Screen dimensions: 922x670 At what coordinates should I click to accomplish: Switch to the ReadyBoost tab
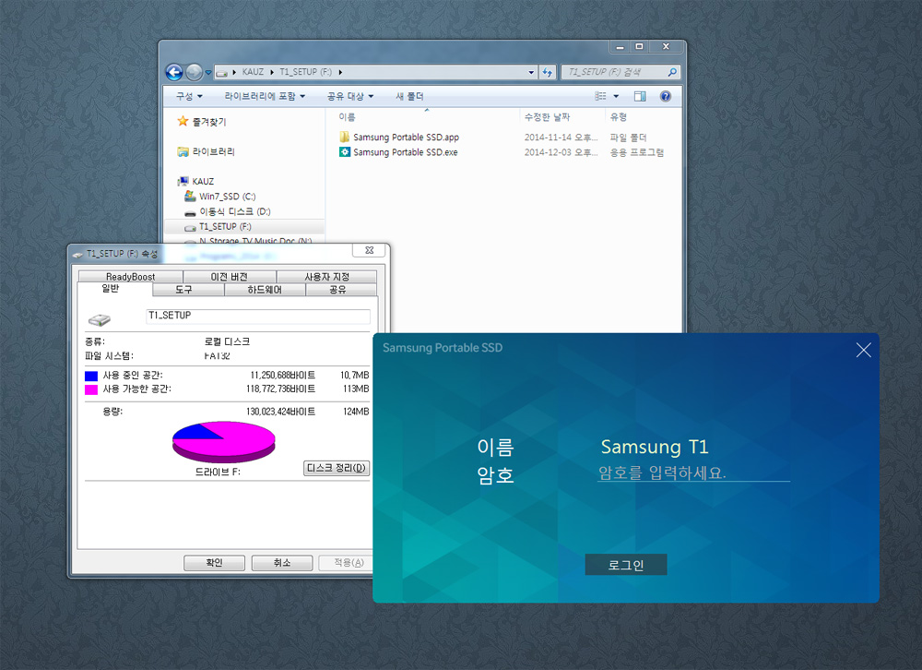[x=130, y=277]
